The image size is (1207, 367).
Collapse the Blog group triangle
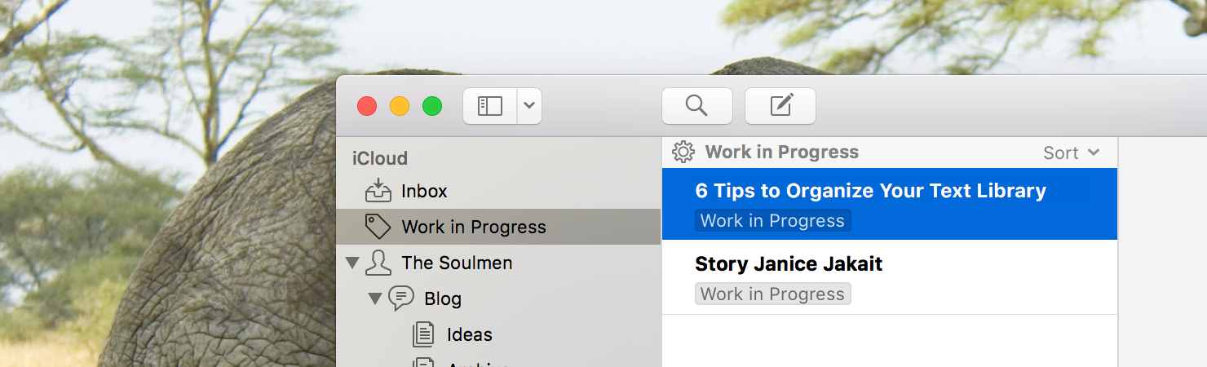pos(375,298)
